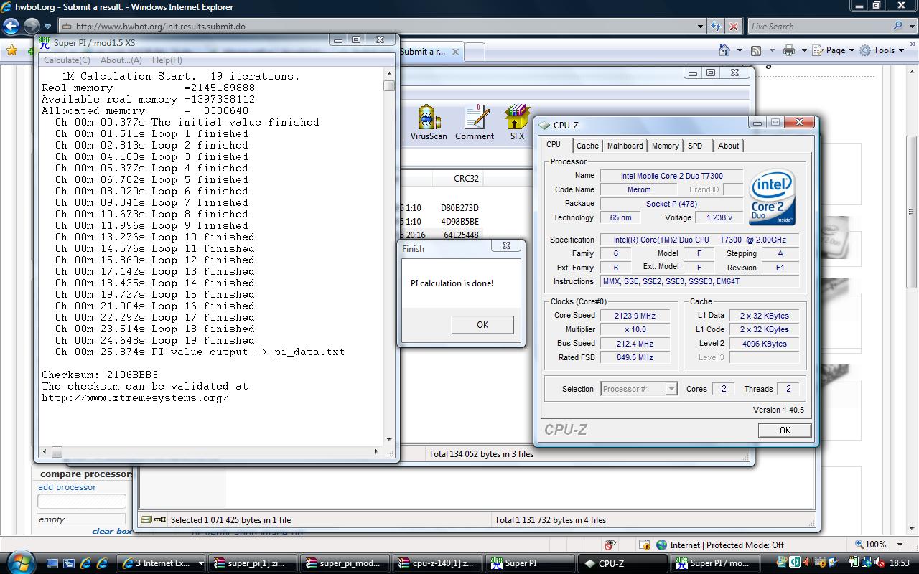Switch to Memory tab in CPU-Z

coord(665,146)
